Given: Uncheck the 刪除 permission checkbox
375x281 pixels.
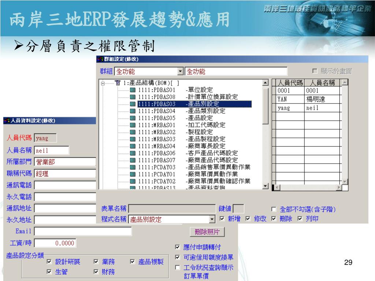Looking at the screenshot, I should pos(274,219).
